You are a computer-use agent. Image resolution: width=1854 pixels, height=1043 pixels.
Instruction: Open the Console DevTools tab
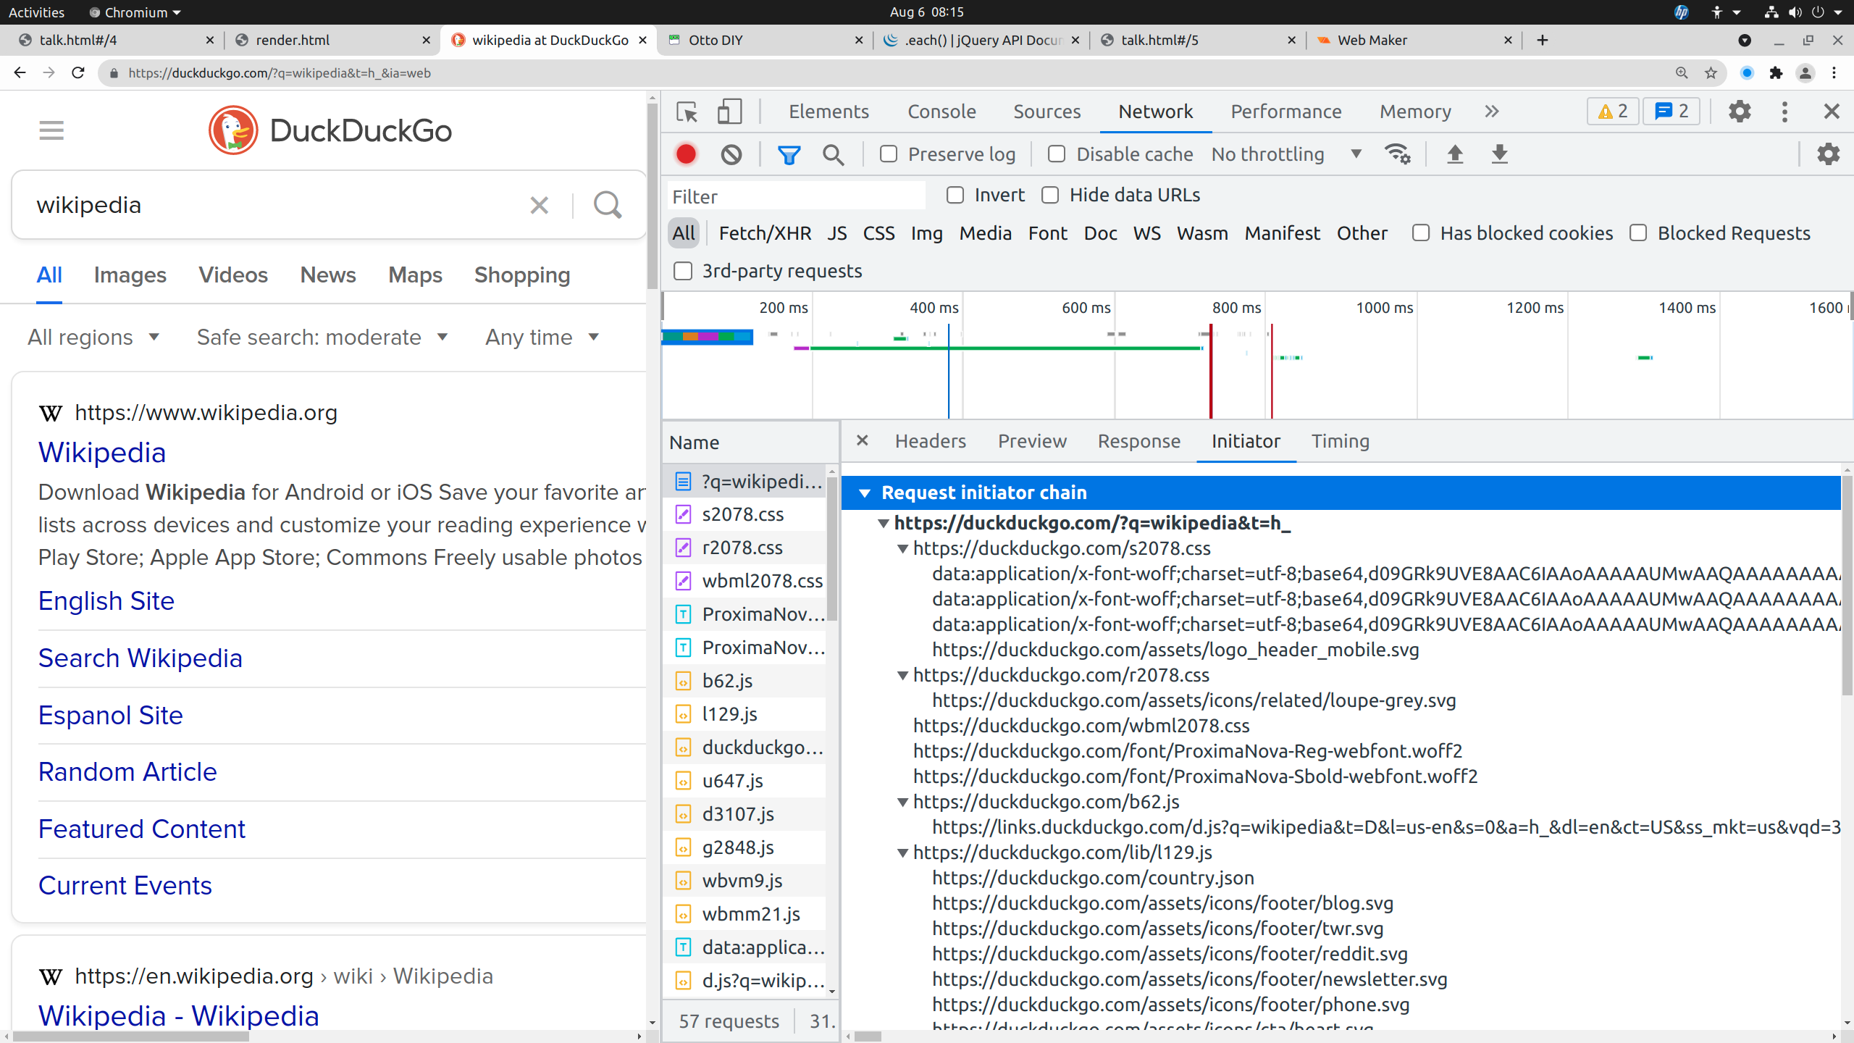point(941,112)
